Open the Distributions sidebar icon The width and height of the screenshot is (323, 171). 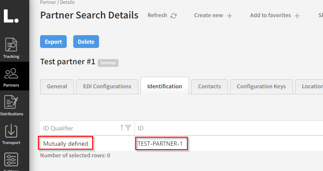tap(11, 102)
